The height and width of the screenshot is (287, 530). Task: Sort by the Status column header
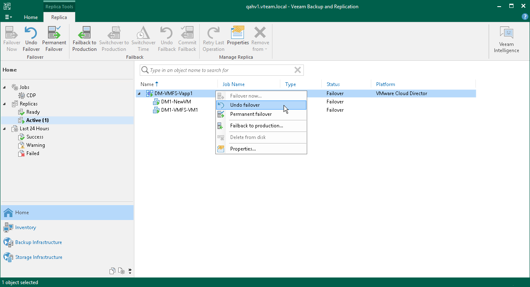click(x=333, y=84)
